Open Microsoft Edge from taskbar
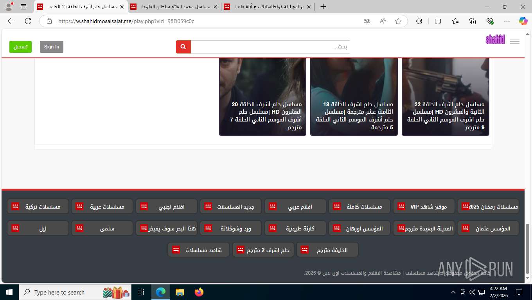This screenshot has height=300, width=532. pos(160,292)
